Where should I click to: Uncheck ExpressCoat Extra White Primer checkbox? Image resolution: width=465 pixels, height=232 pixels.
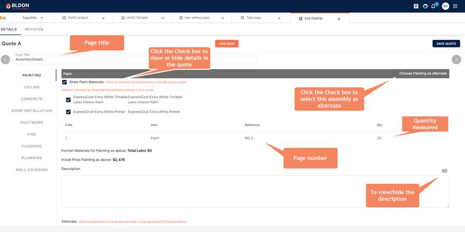[68, 112]
